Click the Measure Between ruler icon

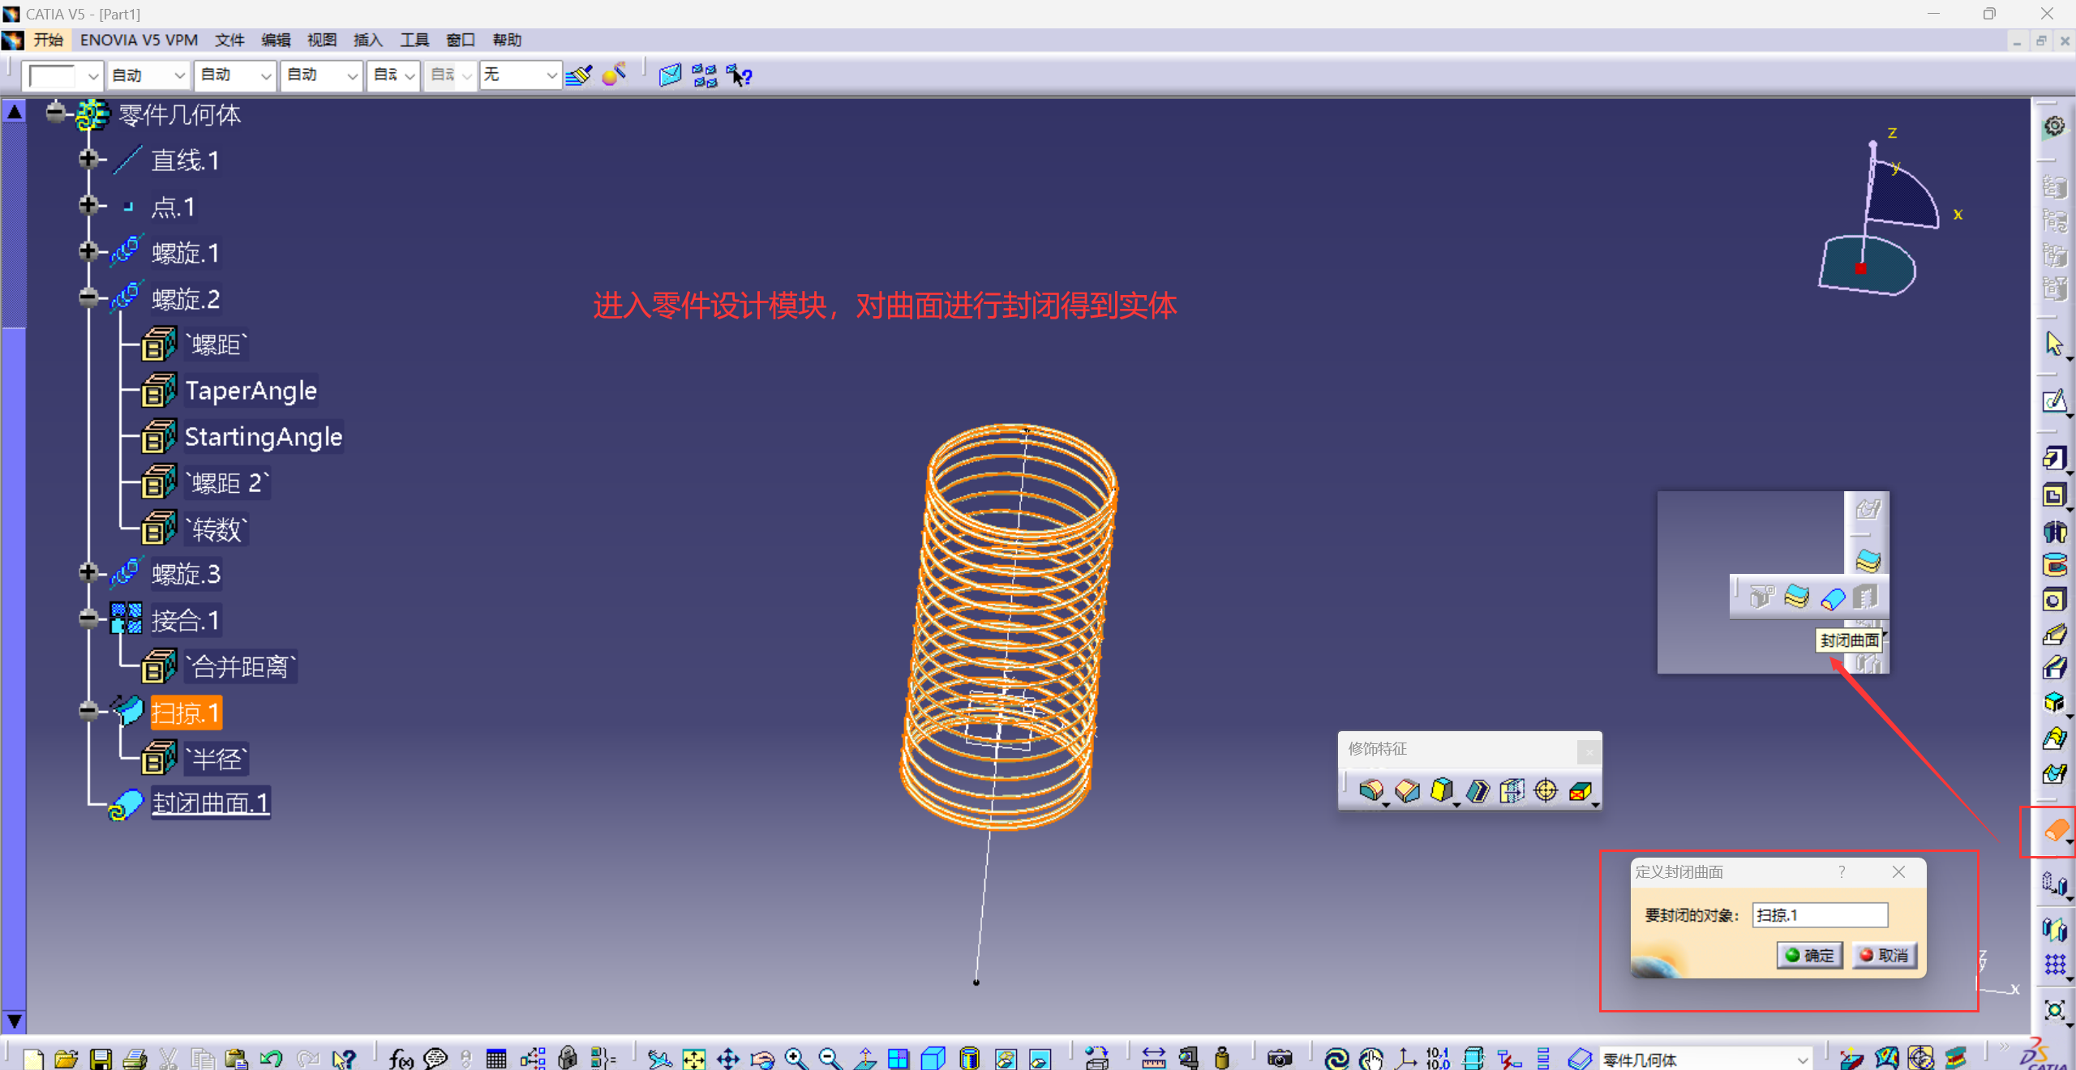tap(1153, 1058)
